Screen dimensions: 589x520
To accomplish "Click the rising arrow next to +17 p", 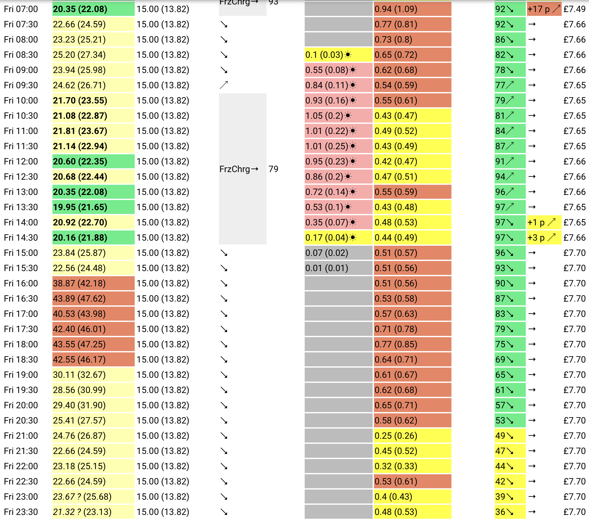I will (x=556, y=9).
